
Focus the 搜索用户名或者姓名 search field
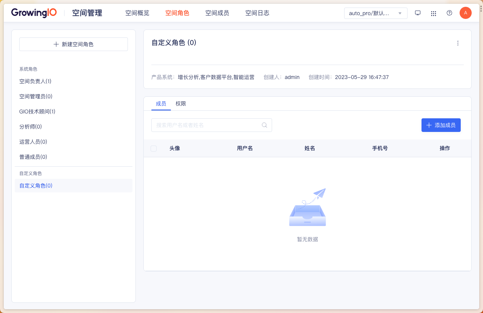[212, 125]
